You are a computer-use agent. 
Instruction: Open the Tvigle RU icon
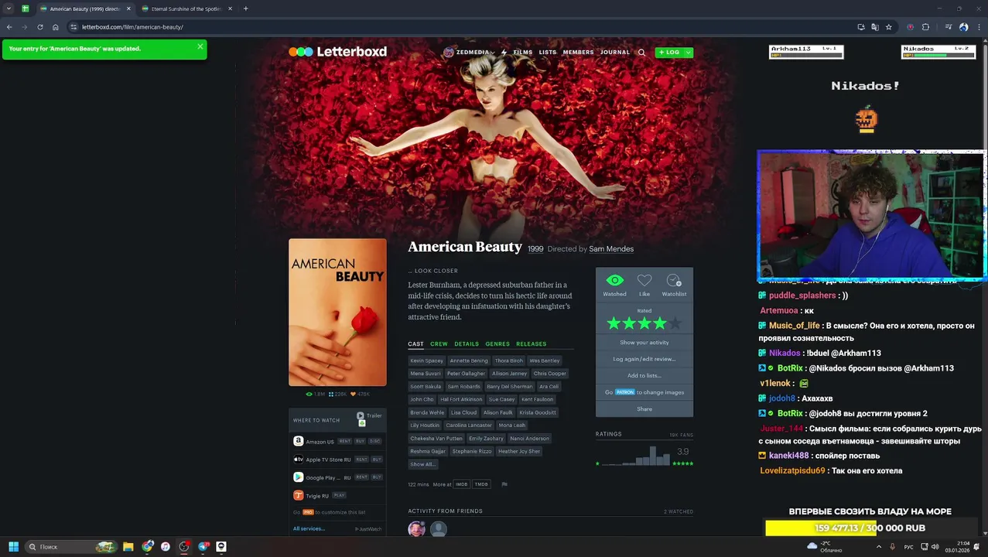click(298, 495)
